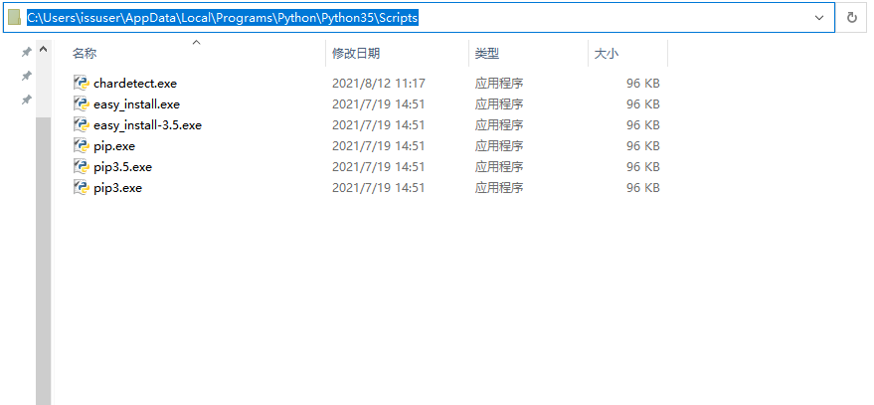
Task: Select the easy_install-3.5.exe file icon
Action: pos(82,125)
